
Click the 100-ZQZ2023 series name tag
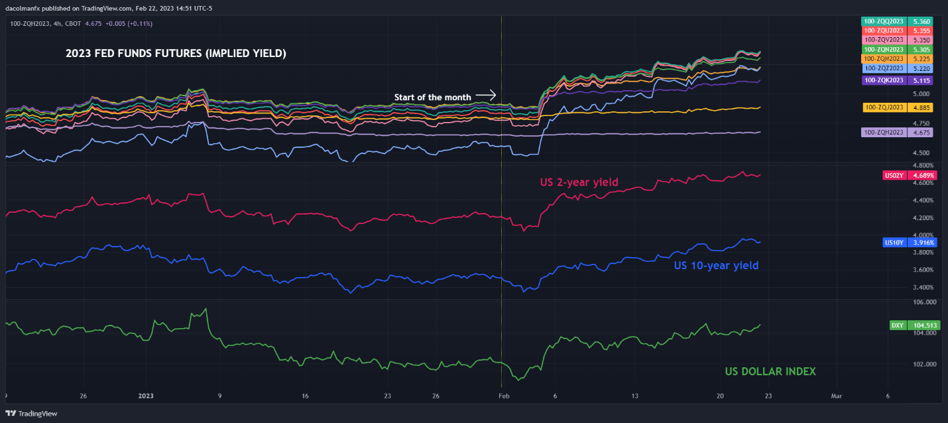(x=884, y=68)
